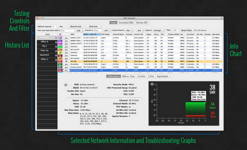Click the green zoom window button

[x=43, y=18]
